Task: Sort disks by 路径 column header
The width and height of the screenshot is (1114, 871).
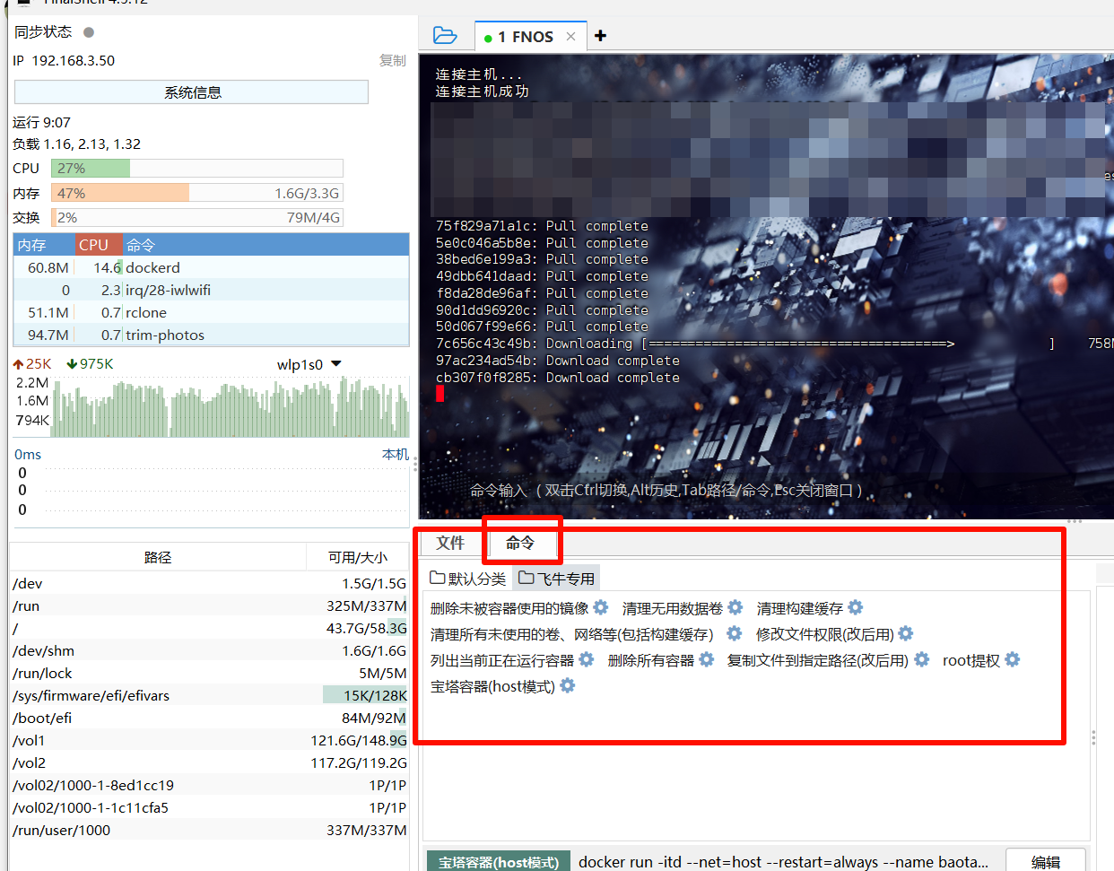Action: point(158,557)
